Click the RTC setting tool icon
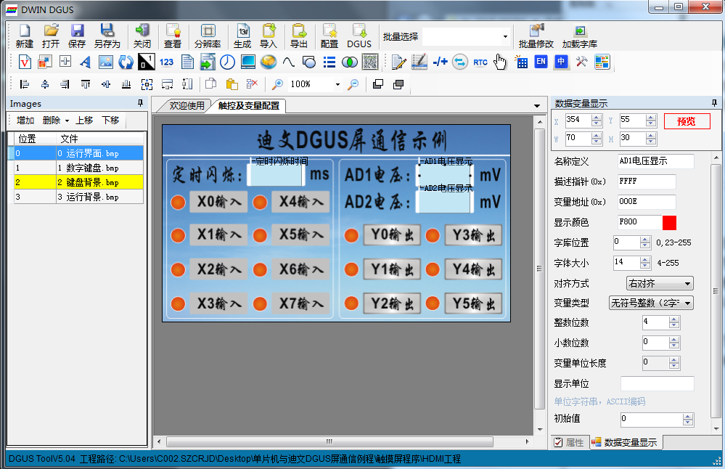725x469 pixels. tap(480, 62)
